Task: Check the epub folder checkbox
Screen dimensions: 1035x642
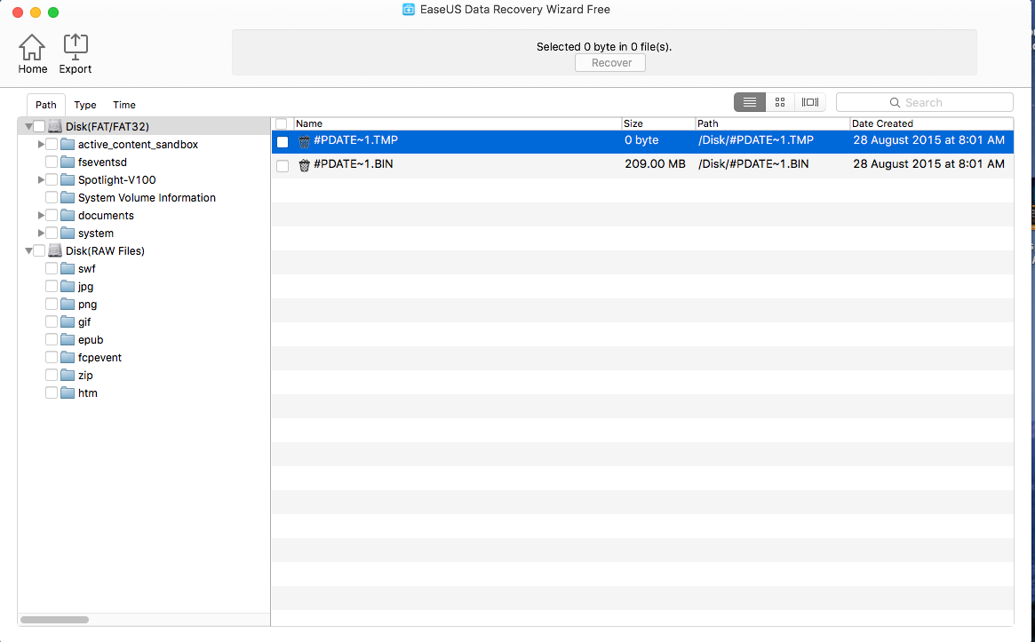Action: tap(52, 340)
